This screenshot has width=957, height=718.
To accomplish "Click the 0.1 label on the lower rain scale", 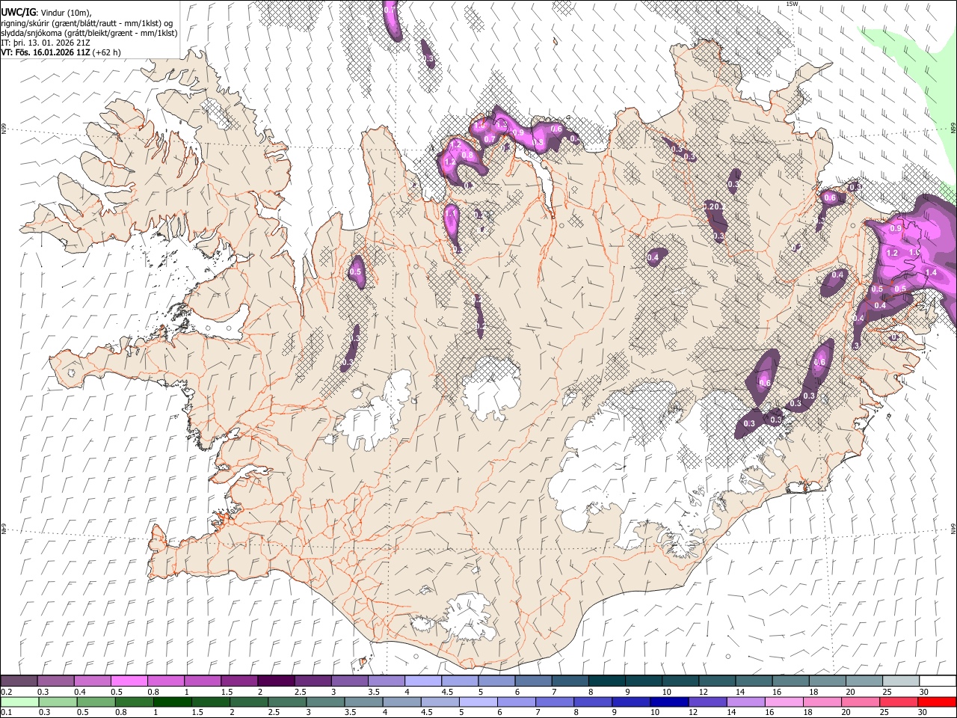I will 5,712.
